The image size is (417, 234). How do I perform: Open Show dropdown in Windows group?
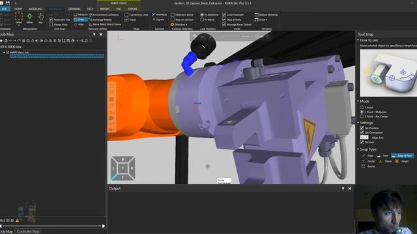(261, 19)
